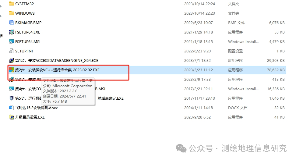Click the date 2021/1/29 14:18
296x160 pixels.
tap(199, 32)
